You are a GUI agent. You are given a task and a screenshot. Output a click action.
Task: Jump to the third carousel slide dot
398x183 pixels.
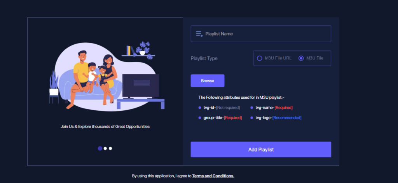(x=110, y=148)
